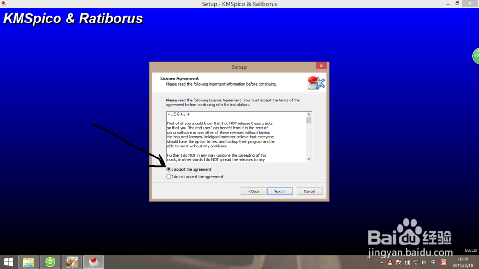The height and width of the screenshot is (269, 479).
Task: Open the paintbrush app on the taskbar
Action: [72, 262]
